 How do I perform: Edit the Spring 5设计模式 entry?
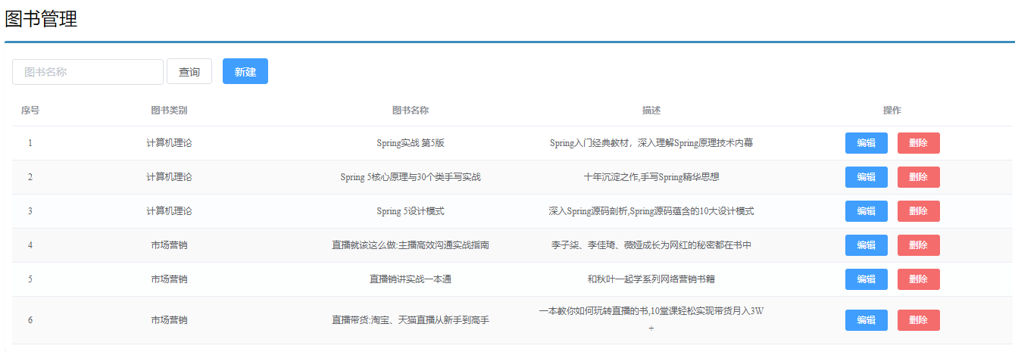coord(866,211)
